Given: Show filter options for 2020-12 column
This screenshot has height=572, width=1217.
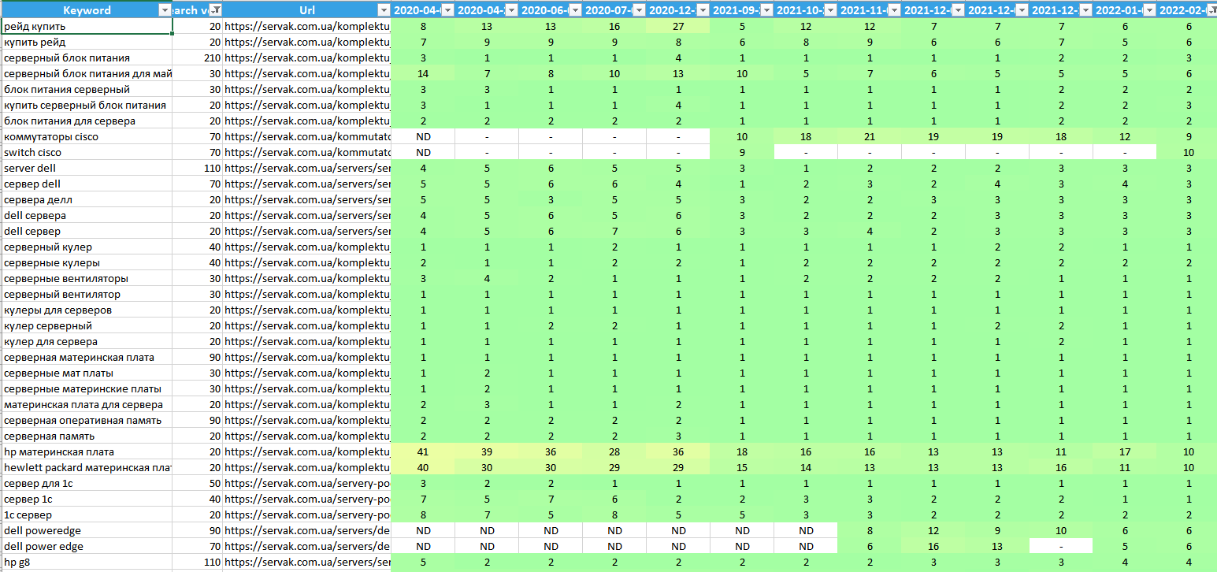Looking at the screenshot, I should (x=703, y=10).
